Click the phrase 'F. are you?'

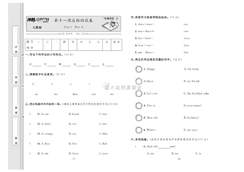(191, 130)
